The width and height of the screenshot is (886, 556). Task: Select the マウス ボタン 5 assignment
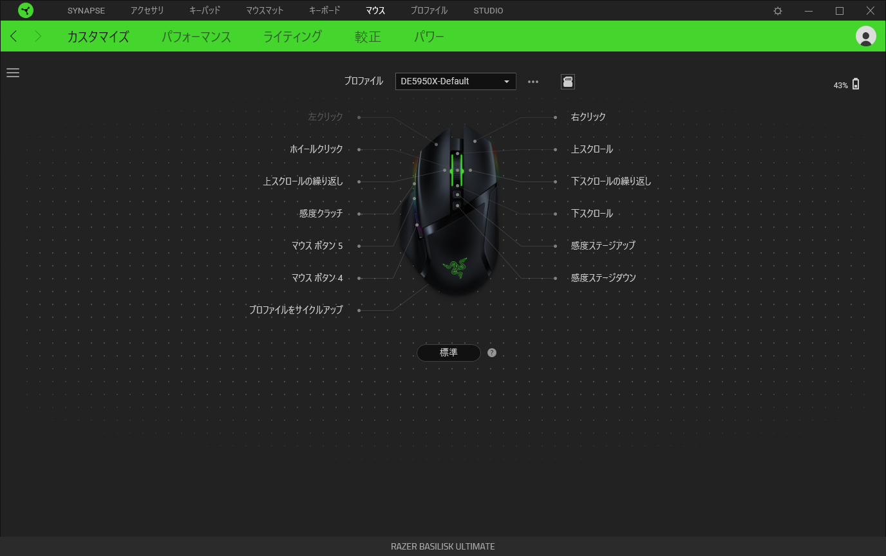pos(317,246)
